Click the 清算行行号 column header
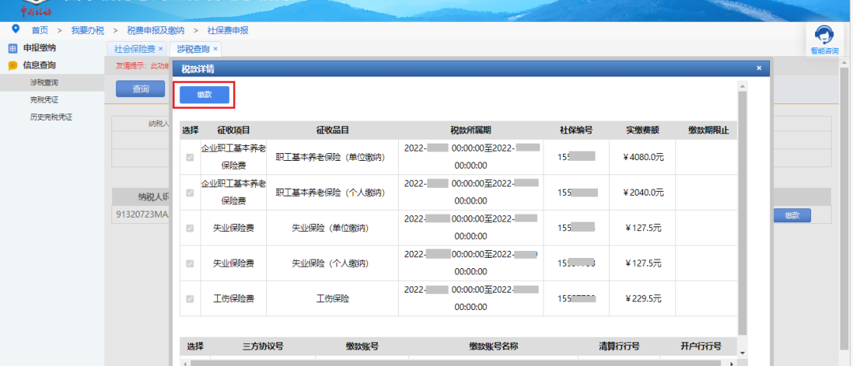This screenshot has height=366, width=853. coord(619,346)
